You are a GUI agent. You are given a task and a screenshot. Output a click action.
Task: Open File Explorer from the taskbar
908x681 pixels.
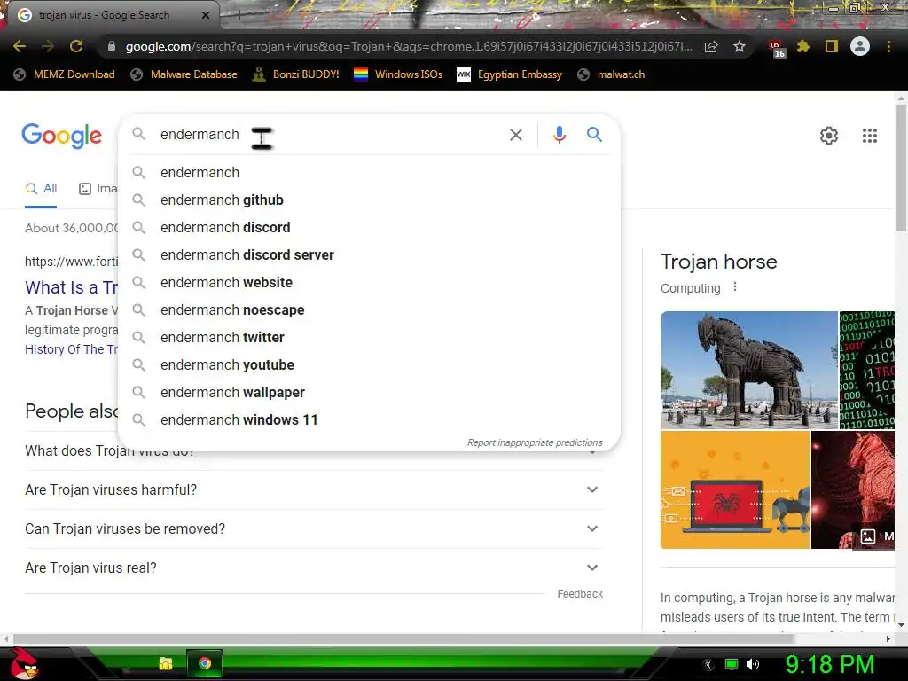pyautogui.click(x=166, y=663)
